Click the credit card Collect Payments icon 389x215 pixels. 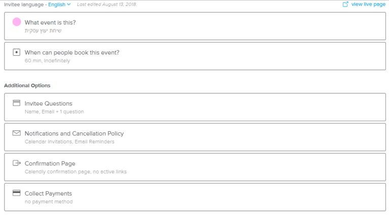[16, 193]
